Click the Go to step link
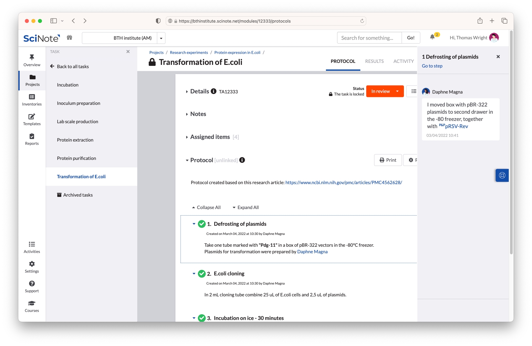 coord(432,66)
